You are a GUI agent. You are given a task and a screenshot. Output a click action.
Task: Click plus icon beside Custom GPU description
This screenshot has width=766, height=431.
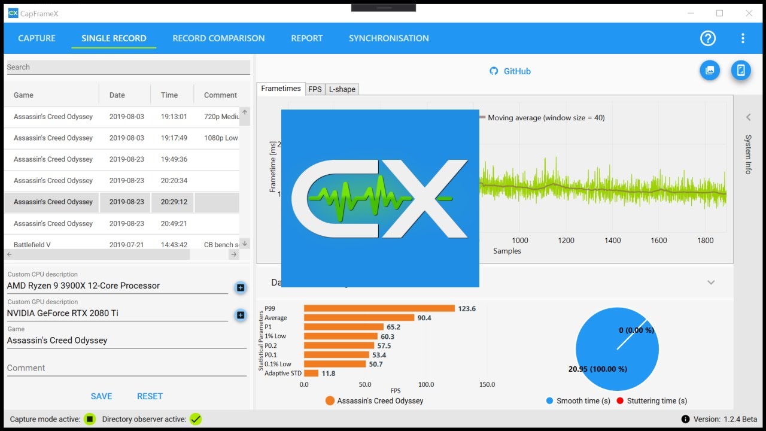click(x=241, y=315)
